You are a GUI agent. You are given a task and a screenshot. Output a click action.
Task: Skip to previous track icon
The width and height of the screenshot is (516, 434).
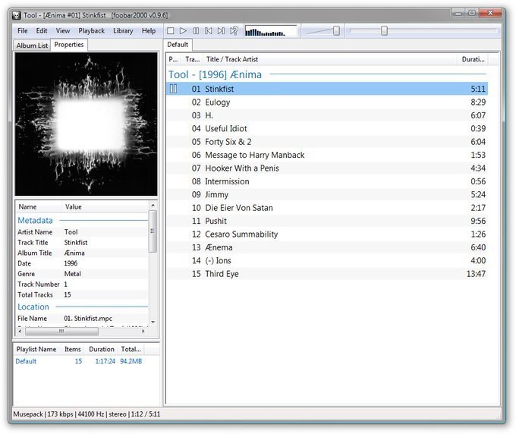pyautogui.click(x=209, y=31)
